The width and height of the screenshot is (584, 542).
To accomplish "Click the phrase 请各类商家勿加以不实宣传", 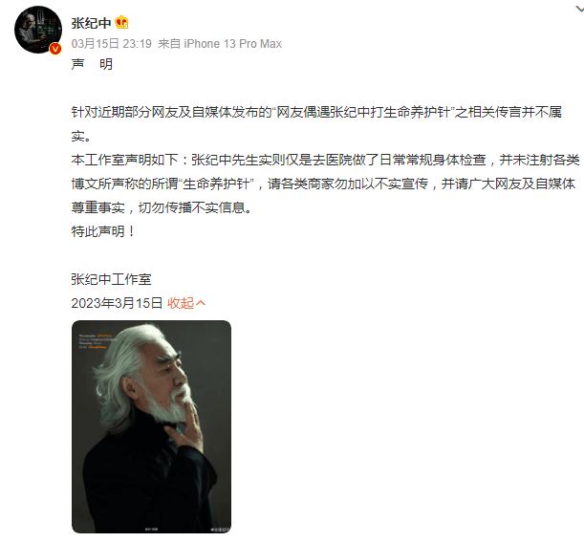I will (x=348, y=184).
